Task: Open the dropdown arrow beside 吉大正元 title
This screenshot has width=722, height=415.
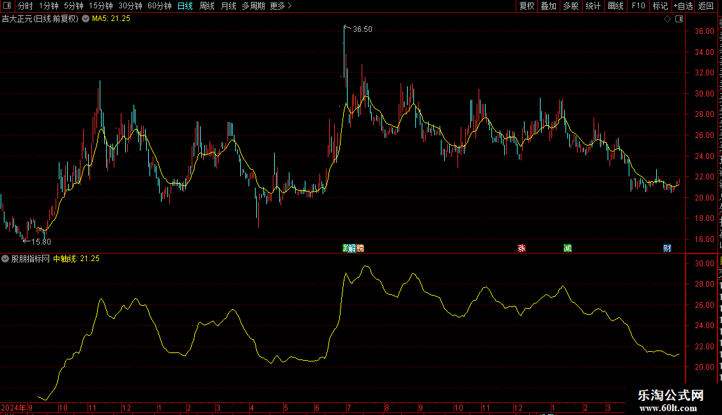Action: (x=86, y=19)
